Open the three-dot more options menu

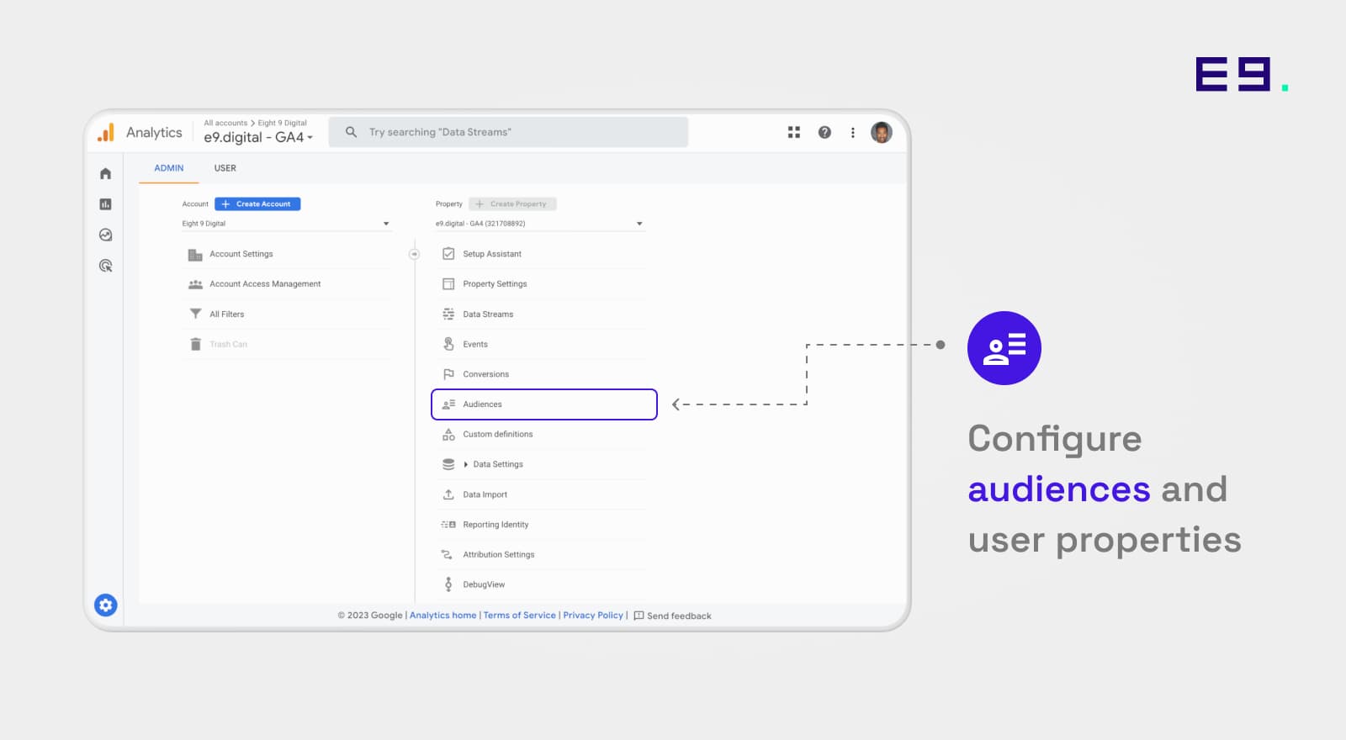[x=852, y=132]
